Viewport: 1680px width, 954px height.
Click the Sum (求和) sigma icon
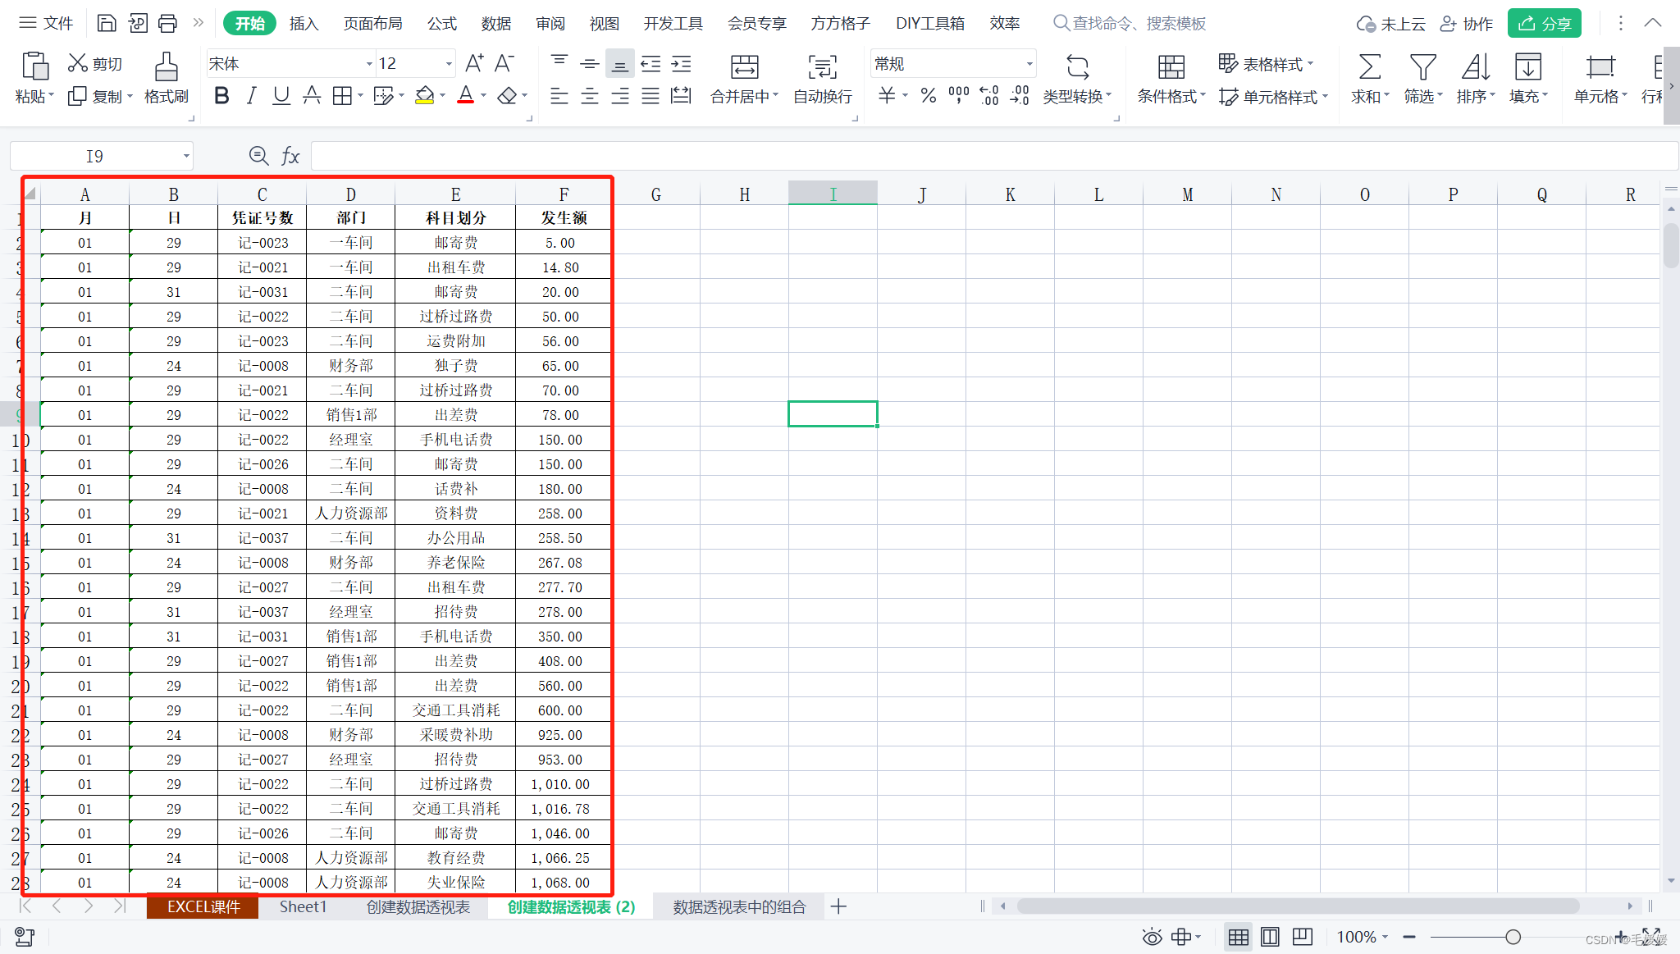pyautogui.click(x=1370, y=66)
